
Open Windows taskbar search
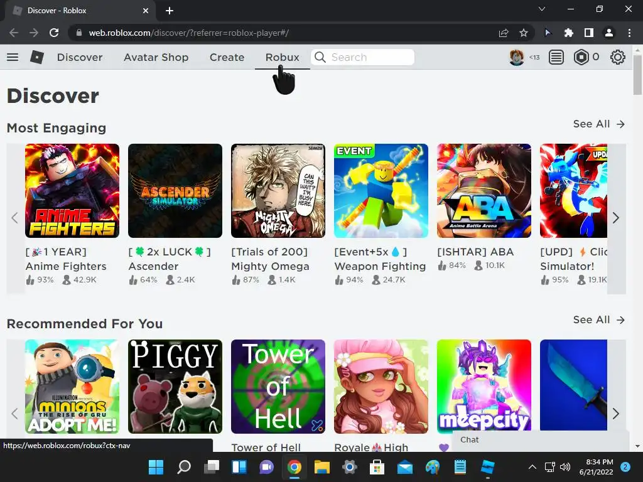coord(184,467)
